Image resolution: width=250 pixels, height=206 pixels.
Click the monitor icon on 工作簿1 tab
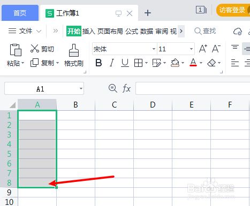pyautogui.click(x=118, y=13)
